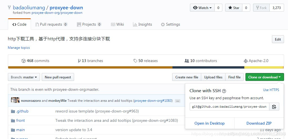Open upstream proxyee-down-org/proxyee-down link
This screenshot has height=139, width=288.
click(57, 13)
